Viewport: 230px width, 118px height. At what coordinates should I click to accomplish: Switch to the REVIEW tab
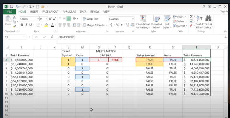pyautogui.click(x=95, y=12)
